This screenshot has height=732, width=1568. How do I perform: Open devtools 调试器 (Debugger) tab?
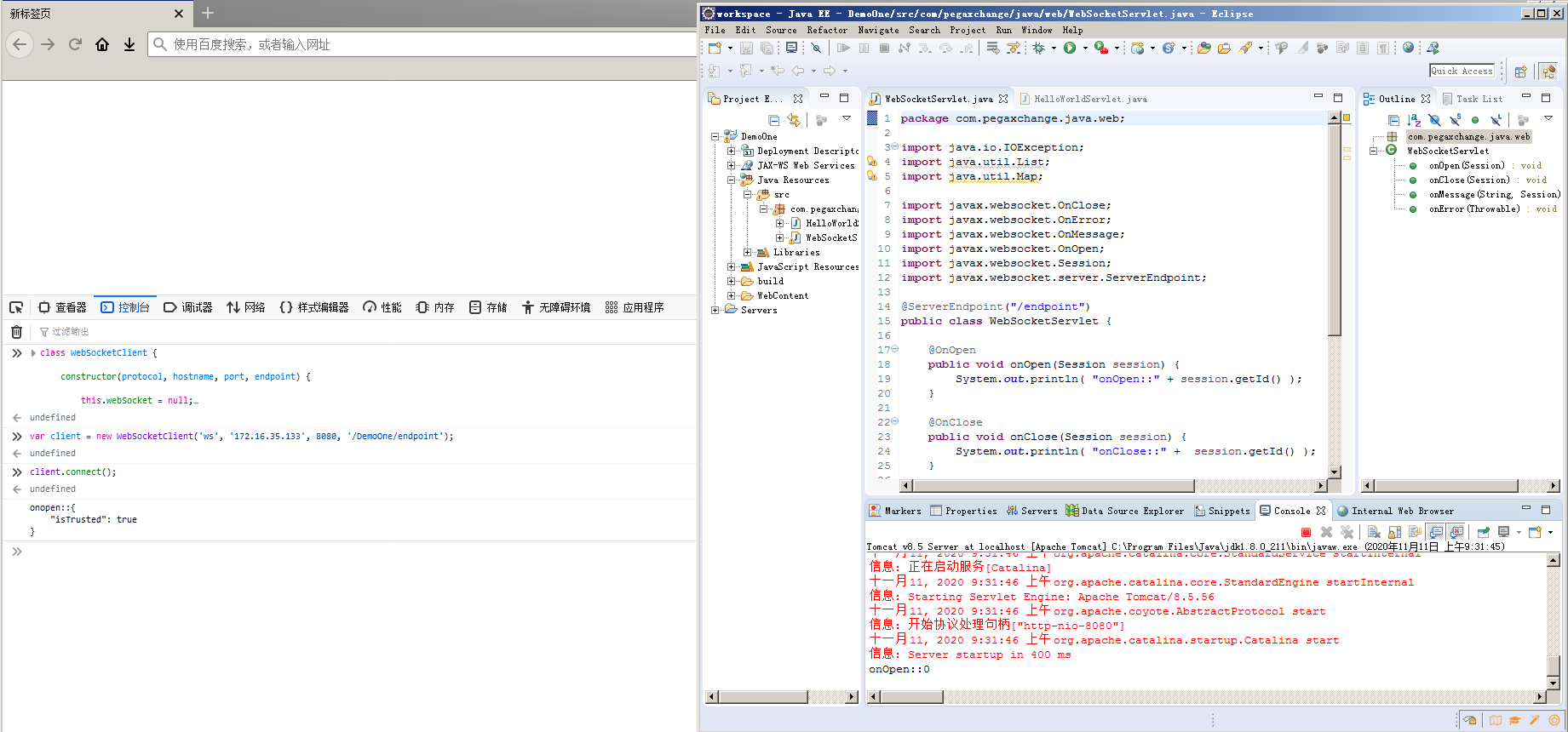click(188, 307)
